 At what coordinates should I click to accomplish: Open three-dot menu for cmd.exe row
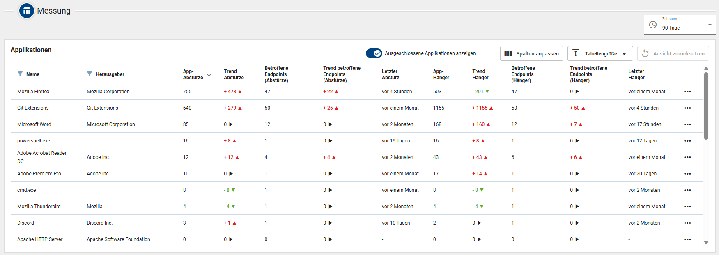(687, 190)
